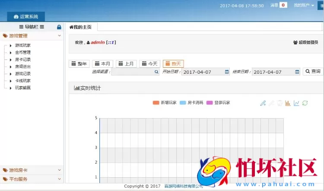Open calendar icon for 结束日期
Screen dimensions: 324x191
pos(297,72)
